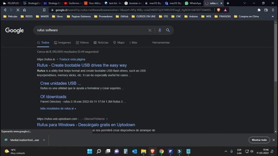Open Outlook from the taskbar
The width and height of the screenshot is (278, 156).
coord(135,151)
